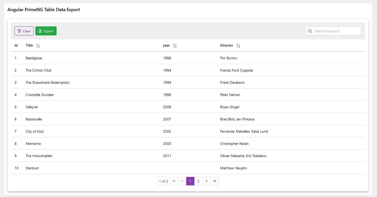This screenshot has width=377, height=197.
Task: Sort the table by Title column header
Action: 29,46
